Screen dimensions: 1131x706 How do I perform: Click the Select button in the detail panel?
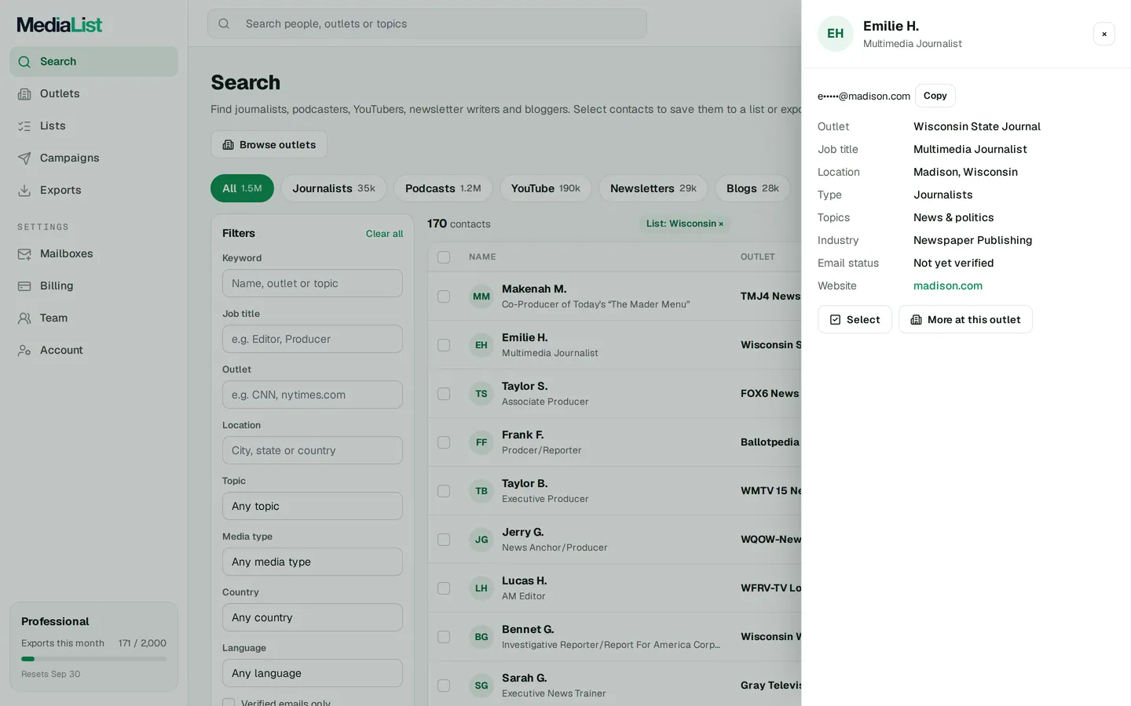pyautogui.click(x=855, y=319)
